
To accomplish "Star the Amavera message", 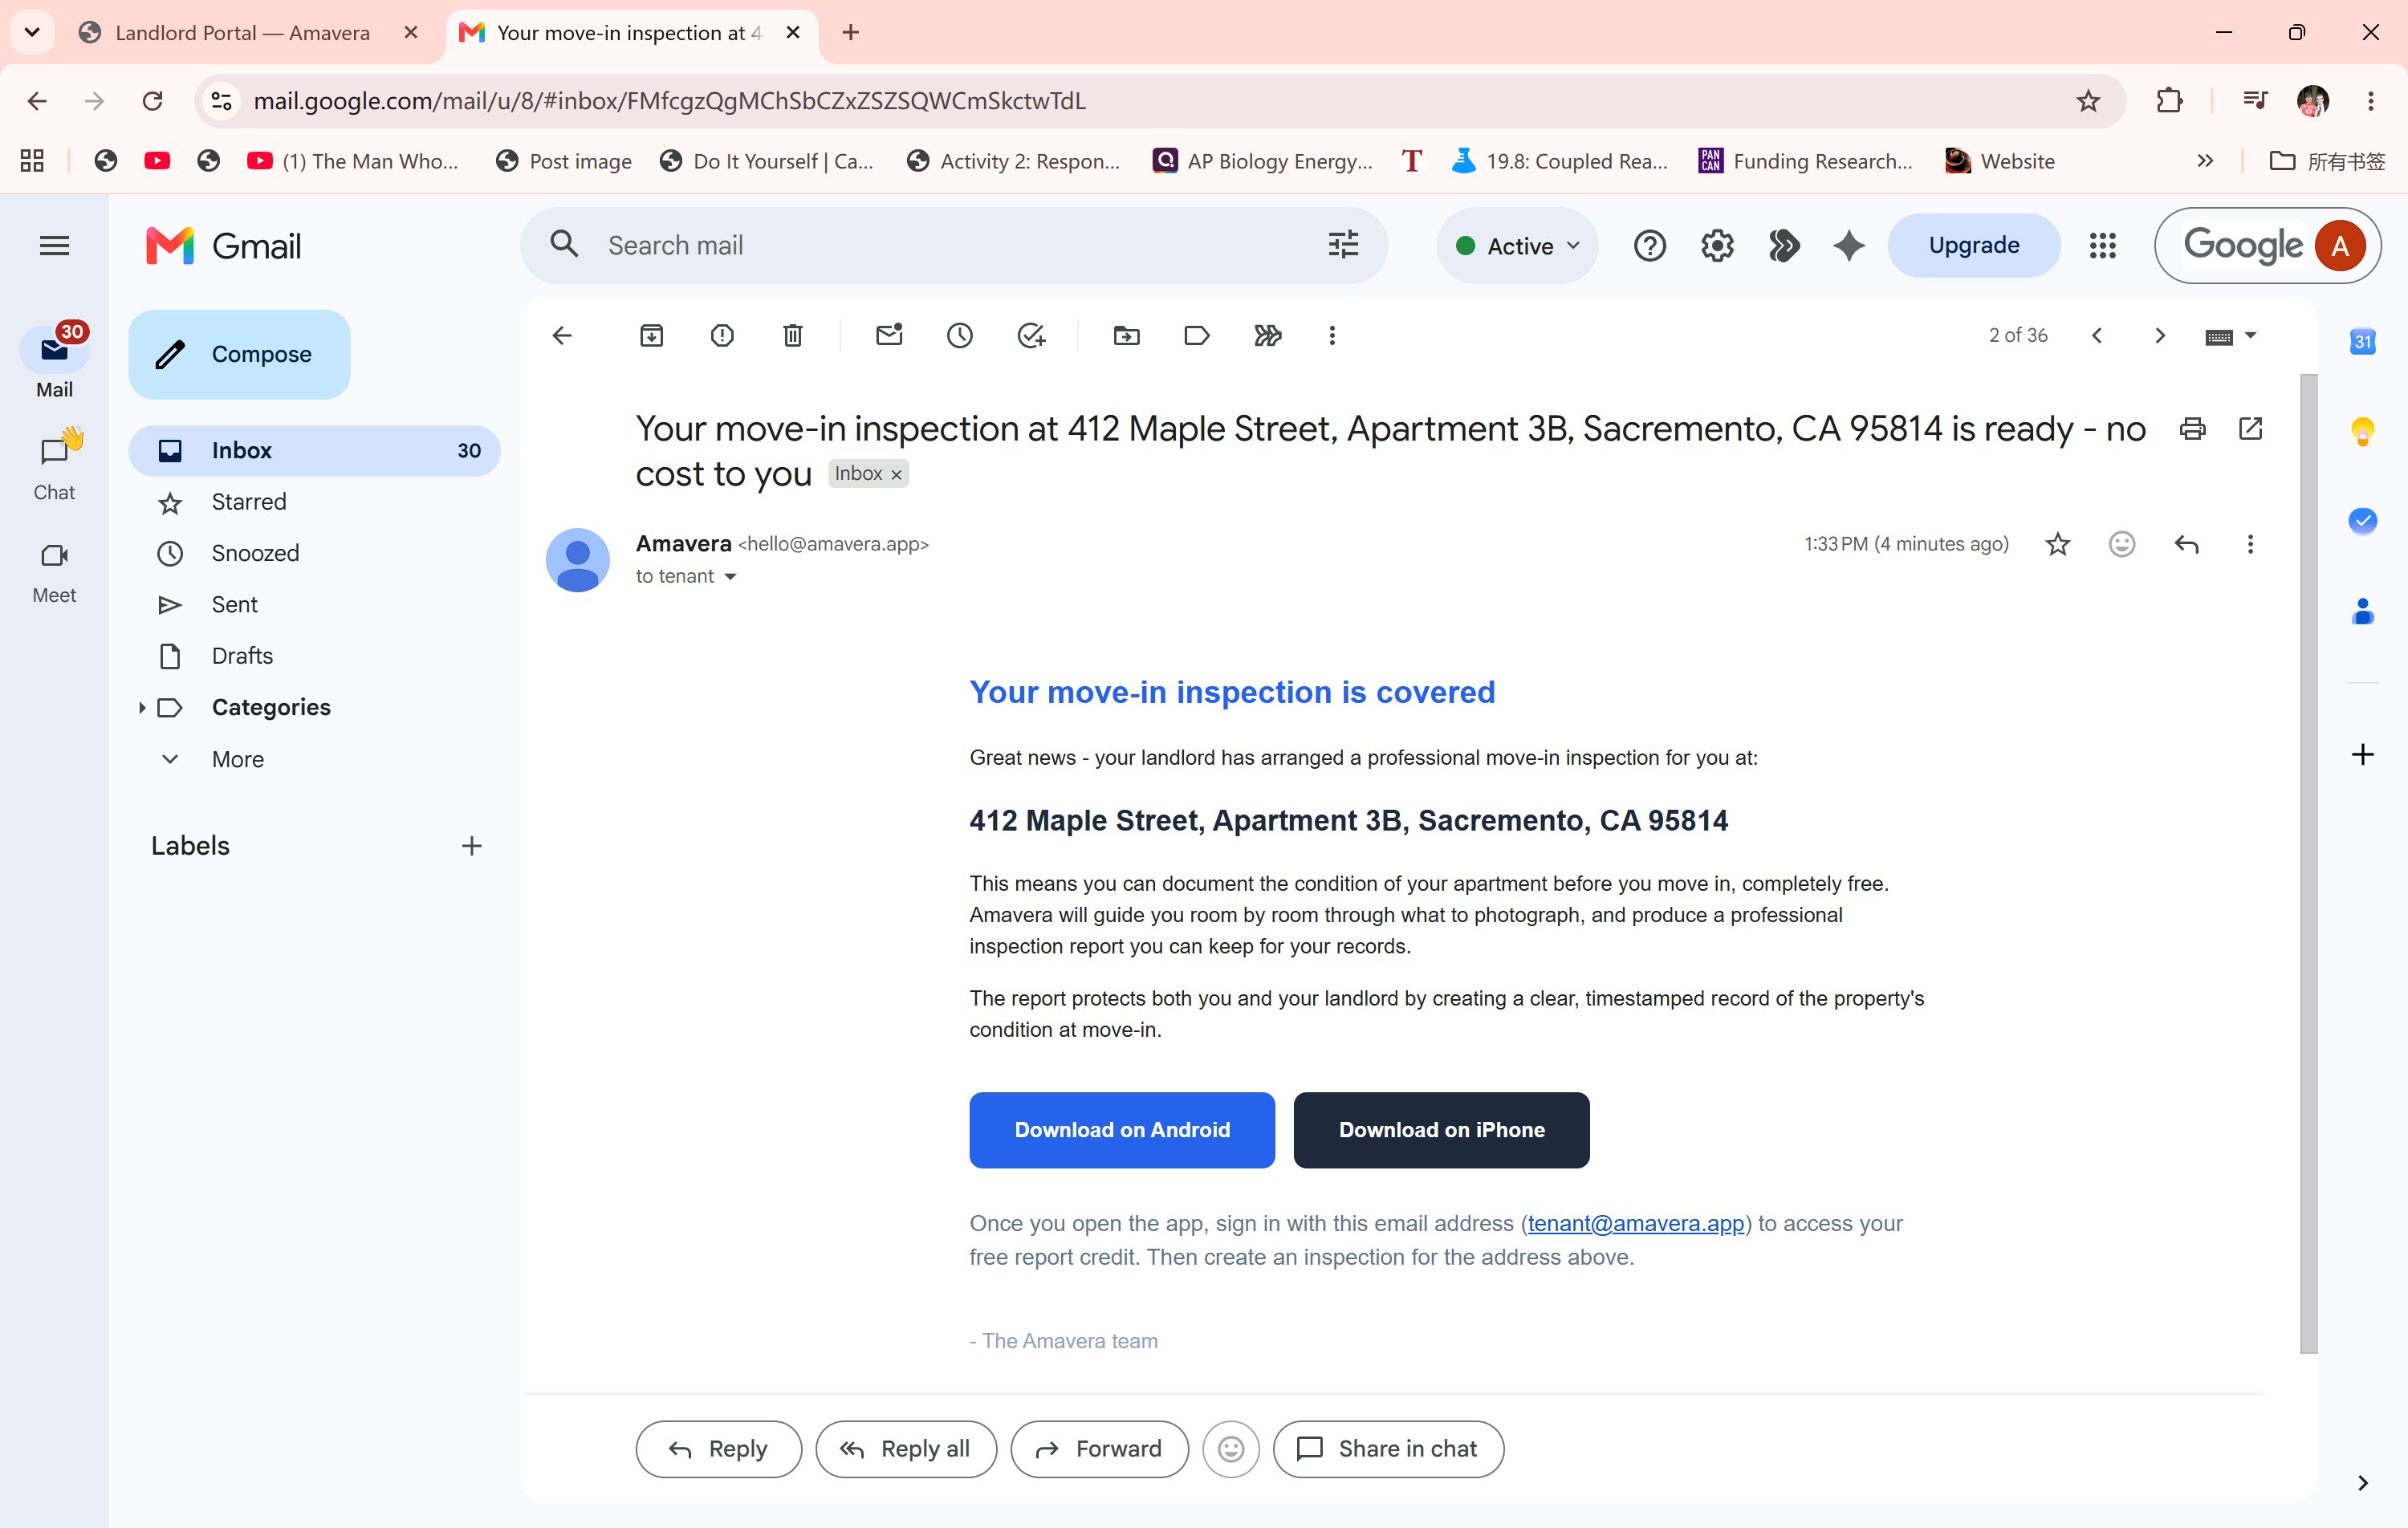I will click(2058, 544).
